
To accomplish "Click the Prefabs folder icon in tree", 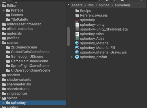I will (x=8, y=10).
